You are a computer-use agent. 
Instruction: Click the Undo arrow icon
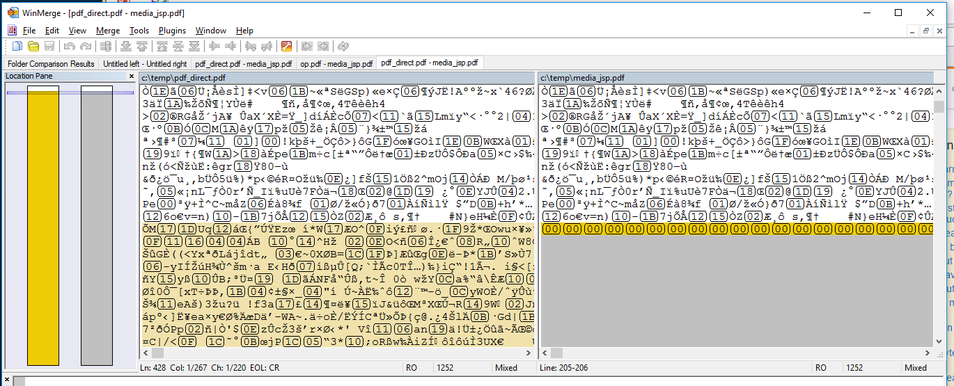pos(70,46)
